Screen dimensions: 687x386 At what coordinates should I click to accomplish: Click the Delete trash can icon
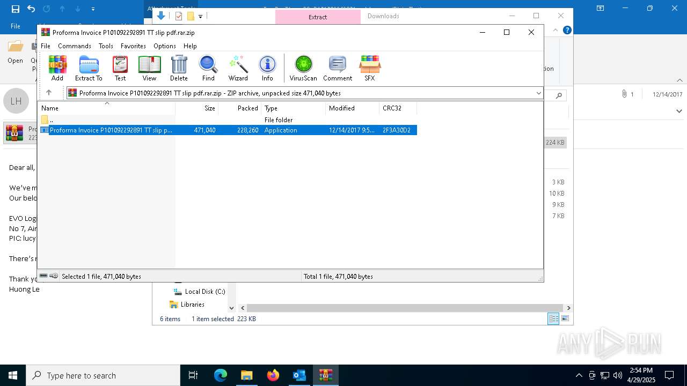[x=179, y=69]
